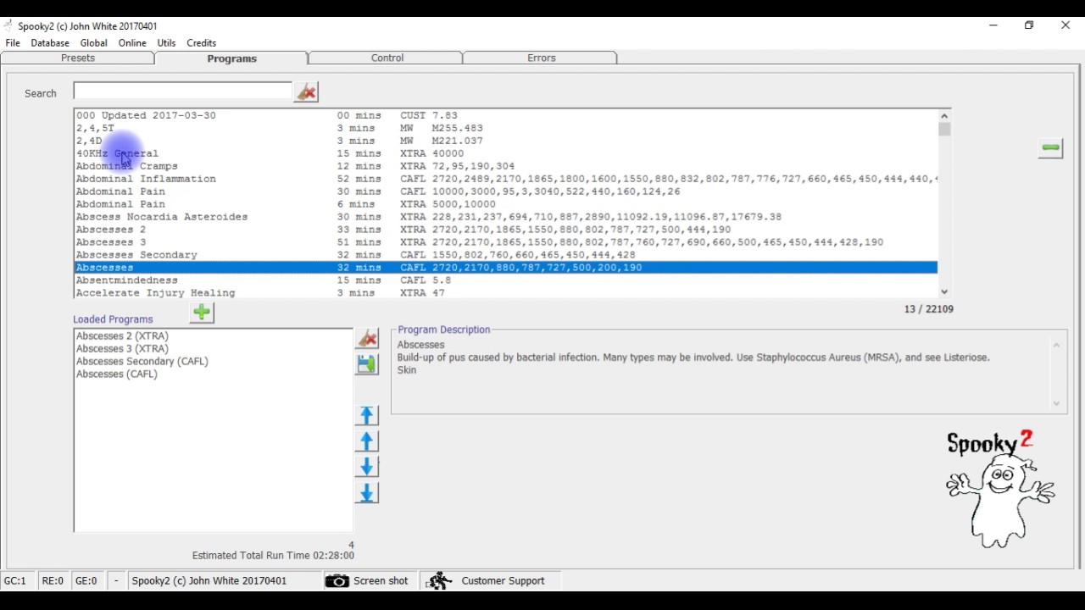The height and width of the screenshot is (610, 1085).
Task: Select Abdominal Pain 30 mins CAFL row
Action: point(506,191)
